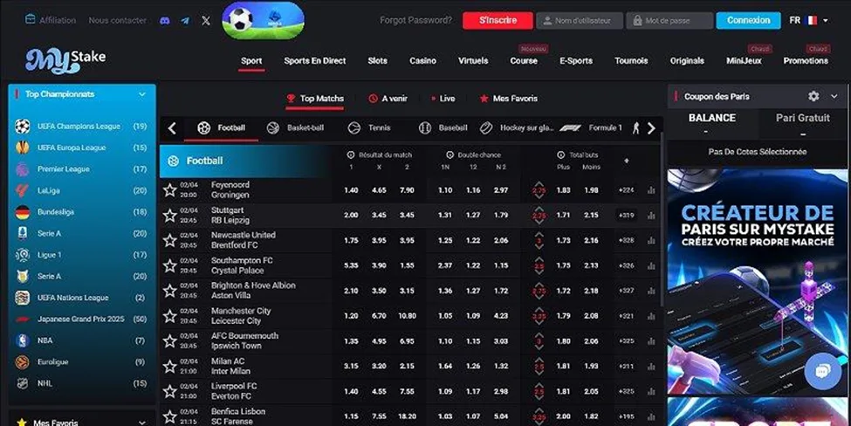Open the Telegram icon link
The width and height of the screenshot is (851, 426).
click(x=185, y=20)
